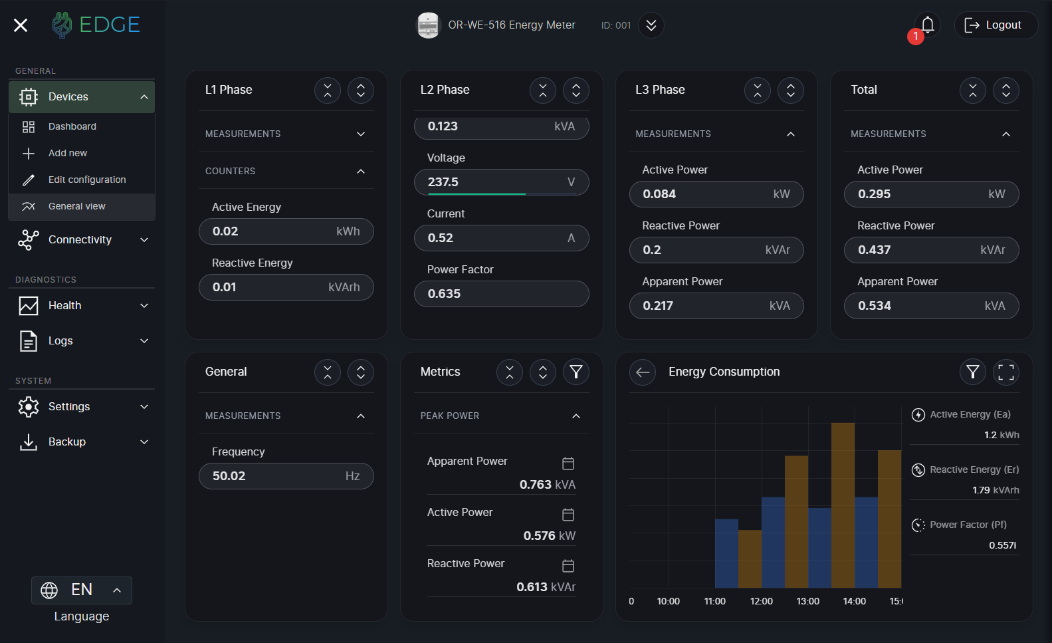The width and height of the screenshot is (1052, 643).
Task: Click Total Apparent Power 0.534 kVA value
Action: tap(932, 306)
